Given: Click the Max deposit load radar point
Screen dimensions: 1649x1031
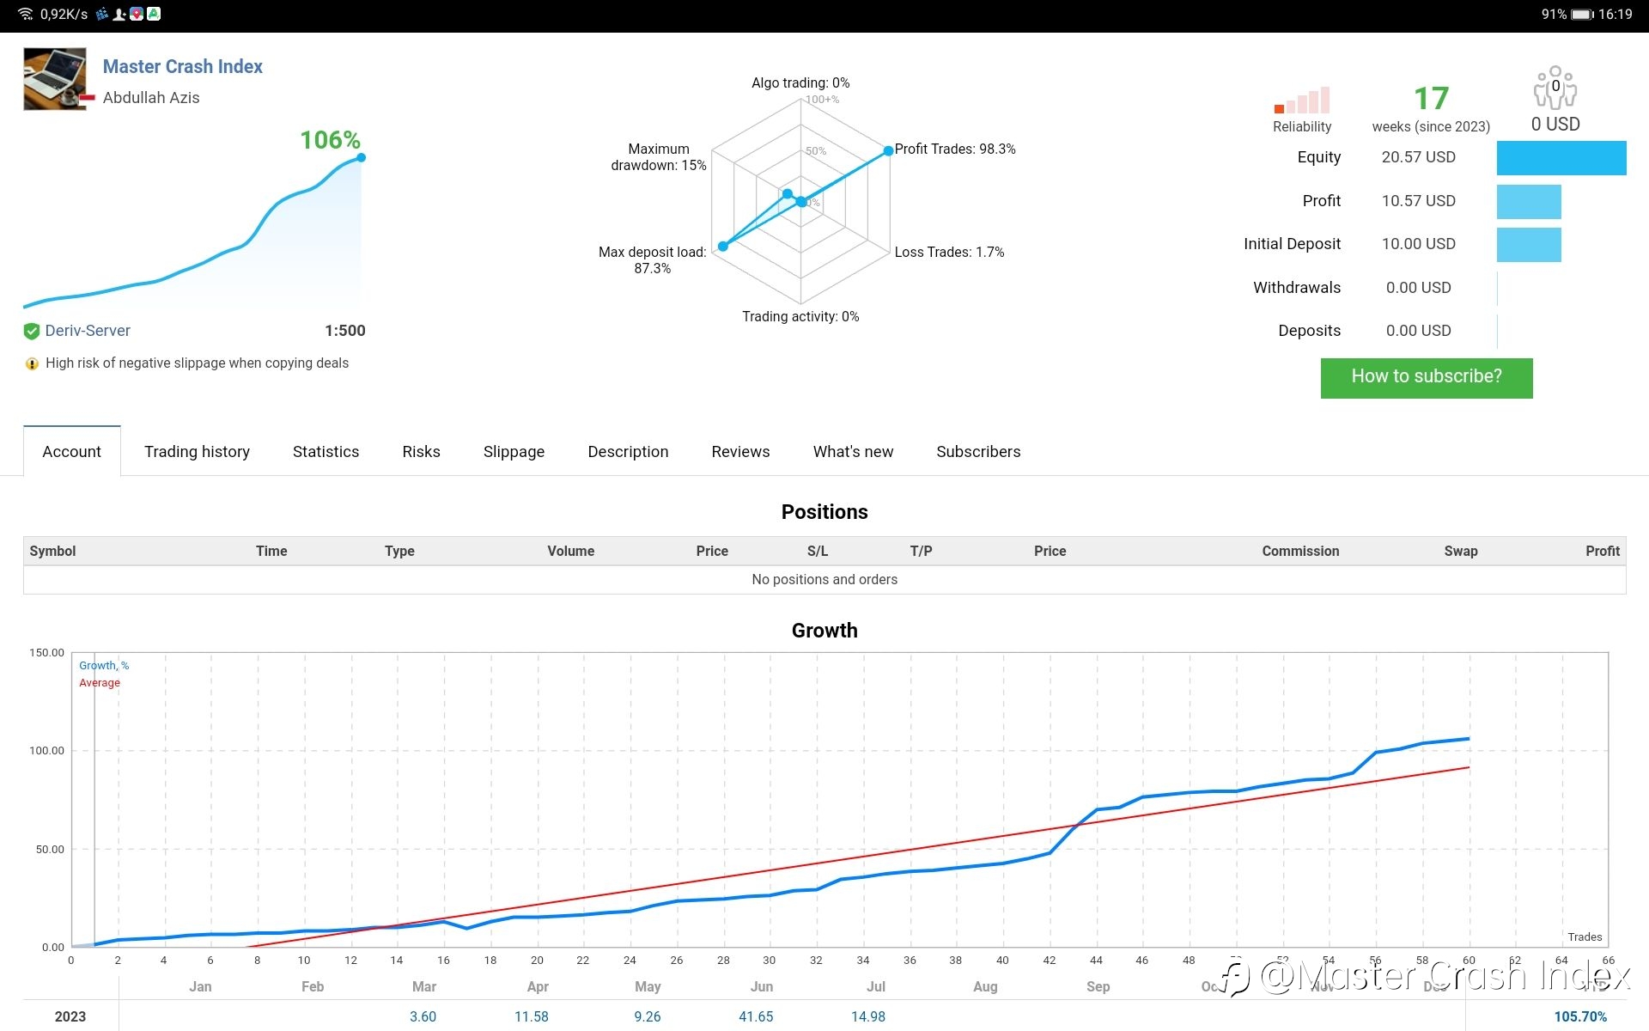Looking at the screenshot, I should point(723,247).
